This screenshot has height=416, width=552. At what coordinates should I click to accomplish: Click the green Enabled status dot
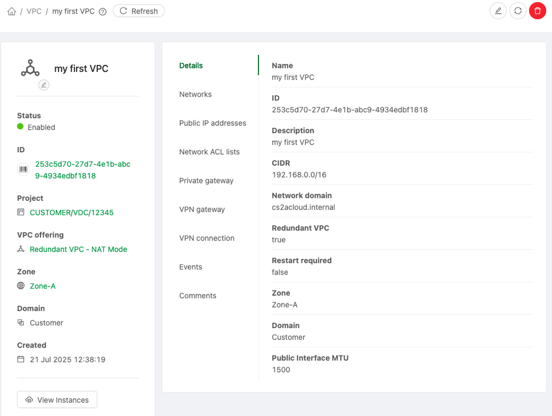coord(20,127)
